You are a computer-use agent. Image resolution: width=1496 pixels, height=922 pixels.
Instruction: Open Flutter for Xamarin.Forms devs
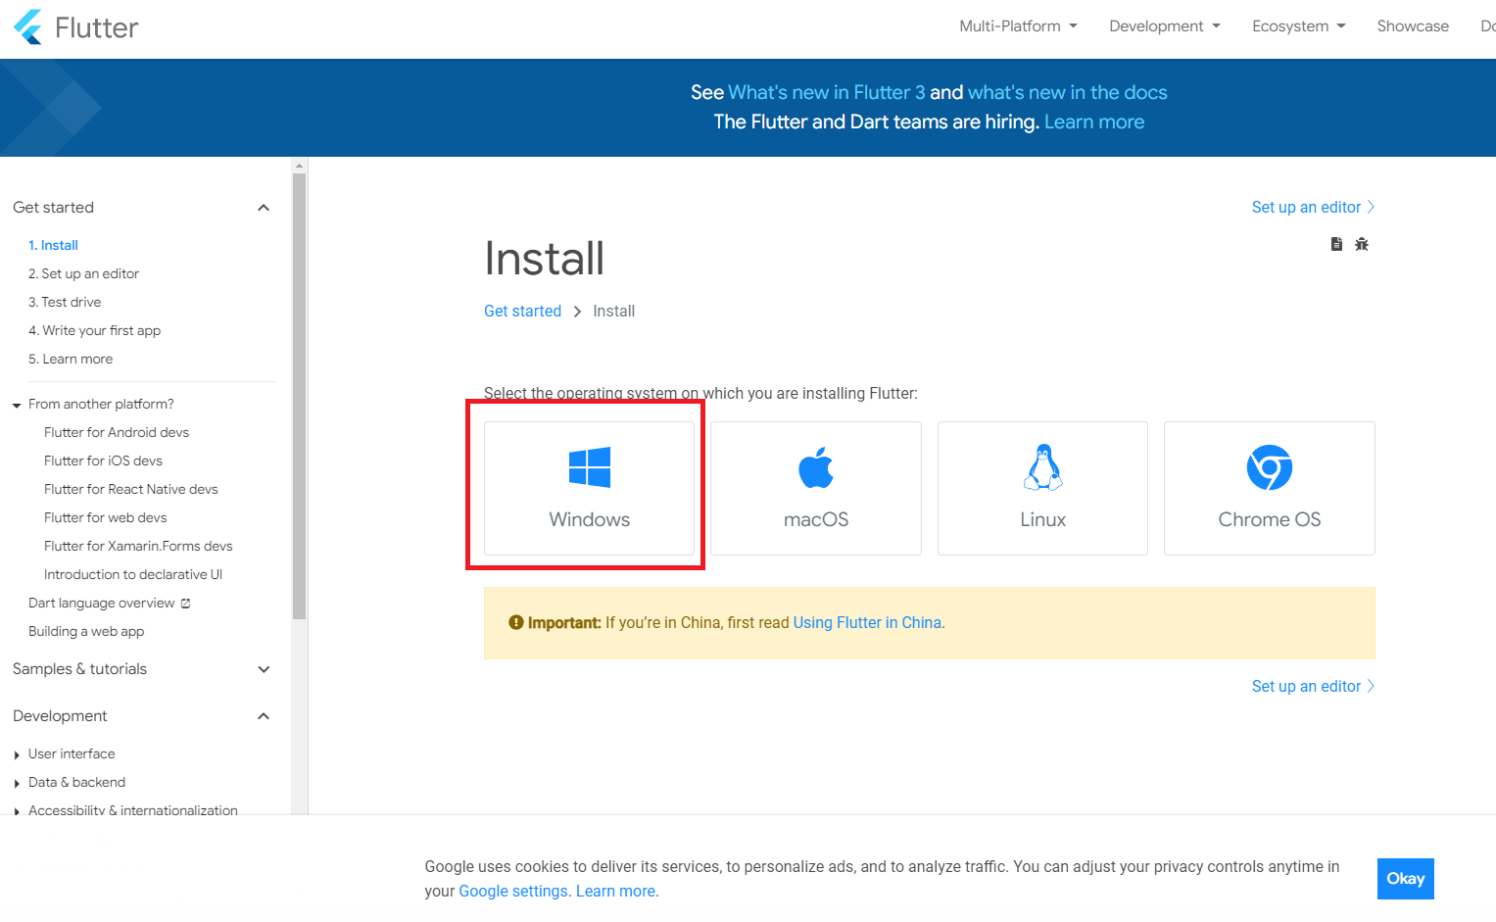138,546
